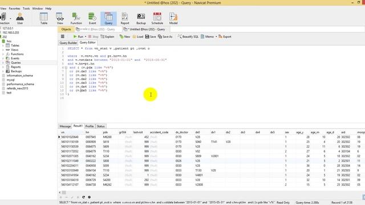
Task: Create a New query
Action: coord(125,36)
